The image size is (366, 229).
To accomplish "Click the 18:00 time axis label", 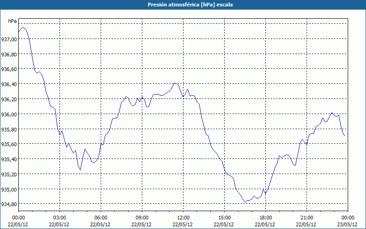I will tap(265, 218).
